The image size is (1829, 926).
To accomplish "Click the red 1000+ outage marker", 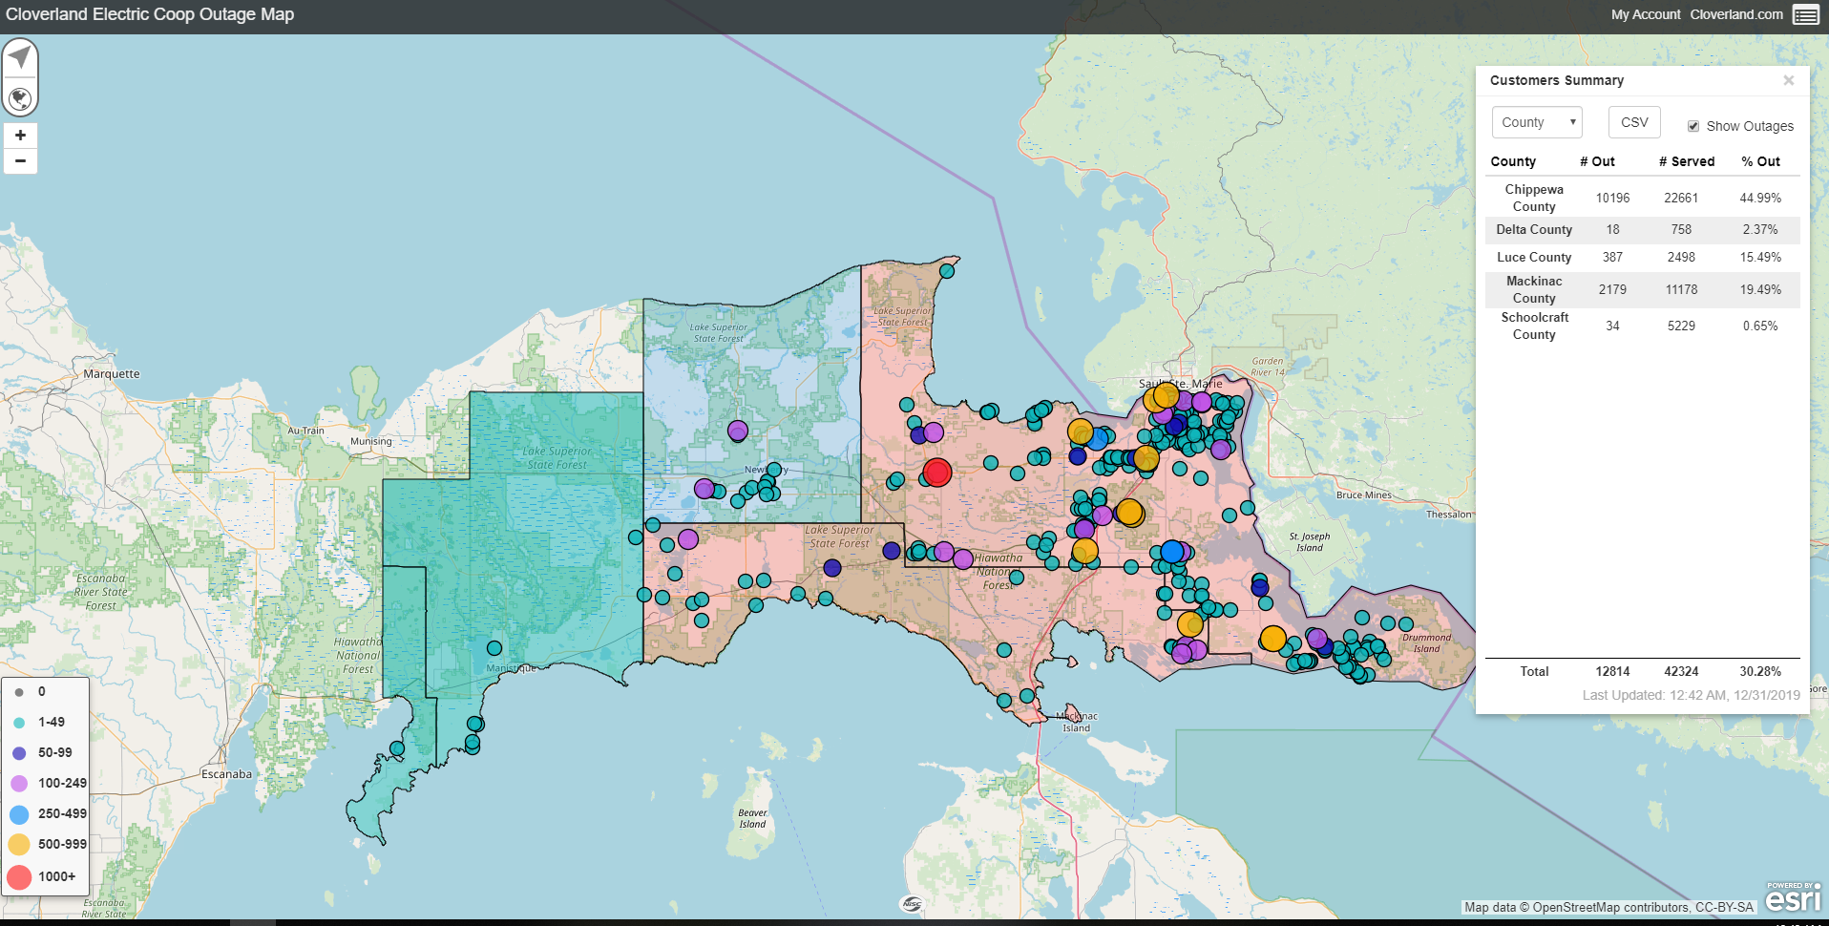I will tap(937, 472).
